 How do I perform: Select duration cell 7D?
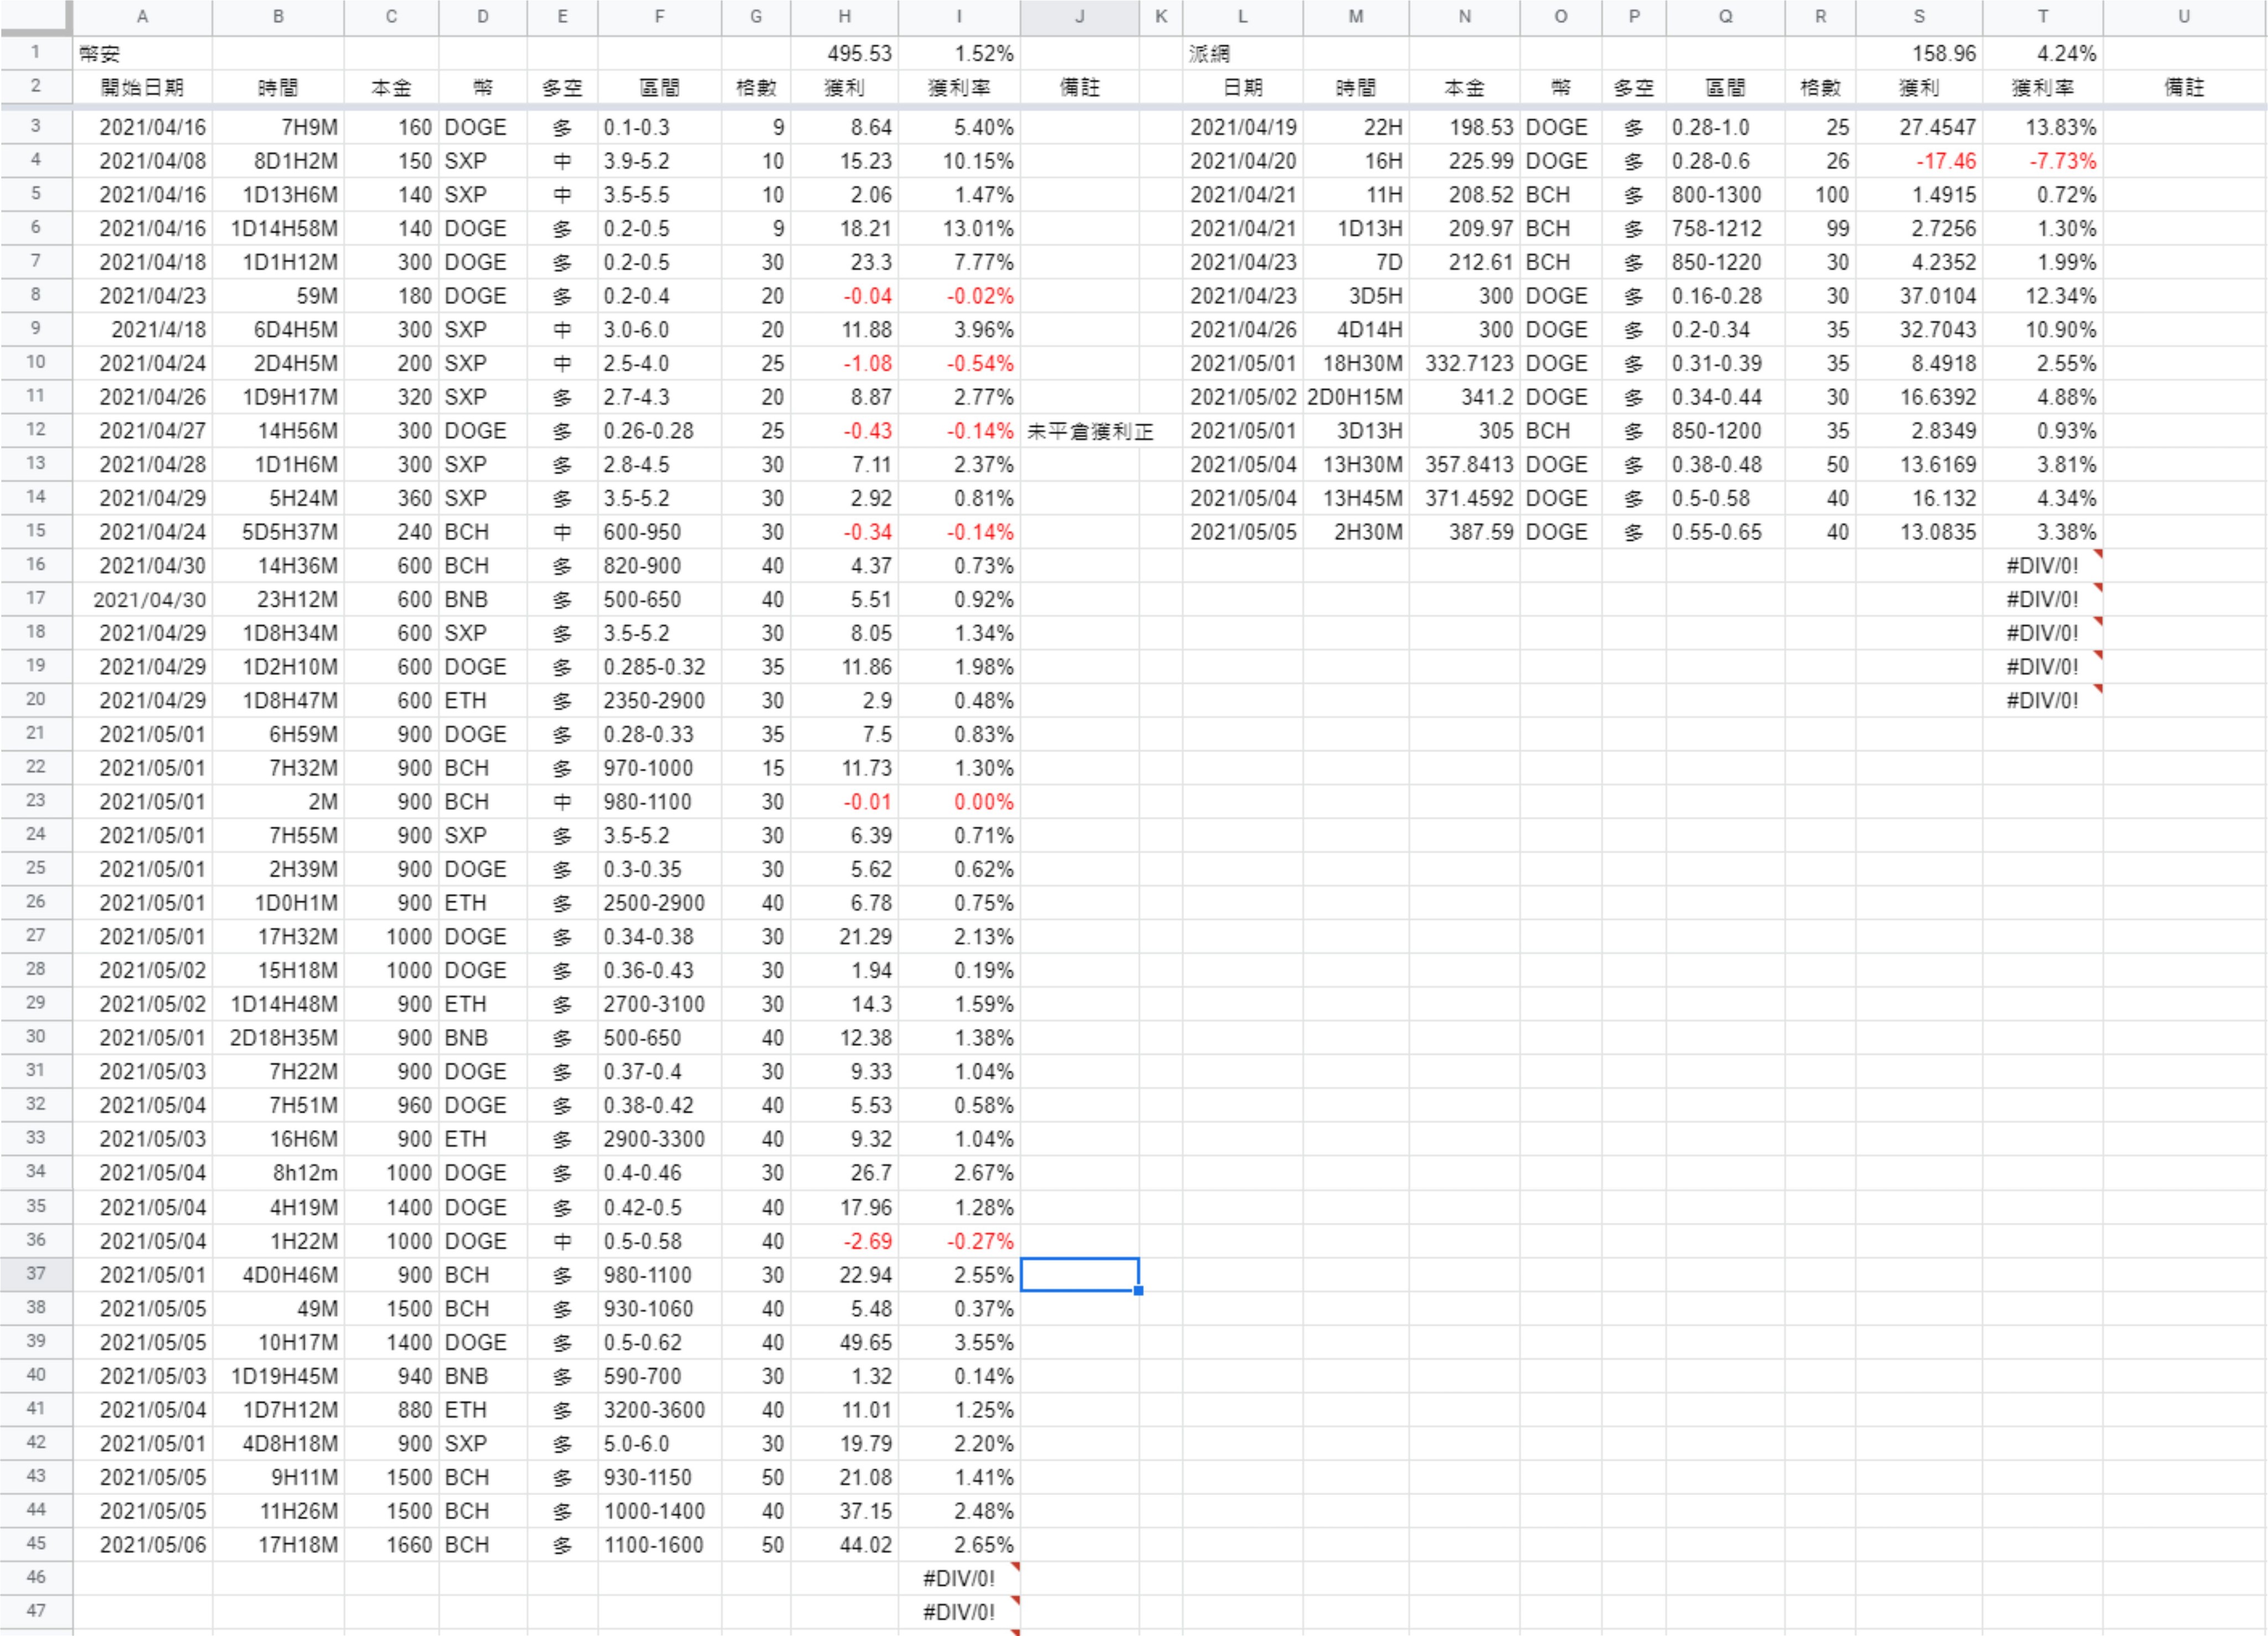tap(1356, 262)
